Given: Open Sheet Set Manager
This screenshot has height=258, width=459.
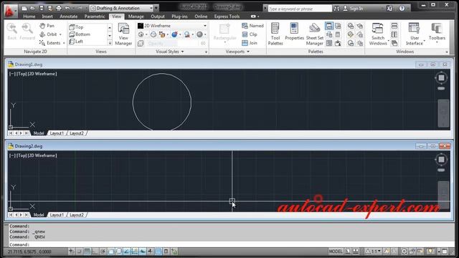Looking at the screenshot, I should point(315,34).
